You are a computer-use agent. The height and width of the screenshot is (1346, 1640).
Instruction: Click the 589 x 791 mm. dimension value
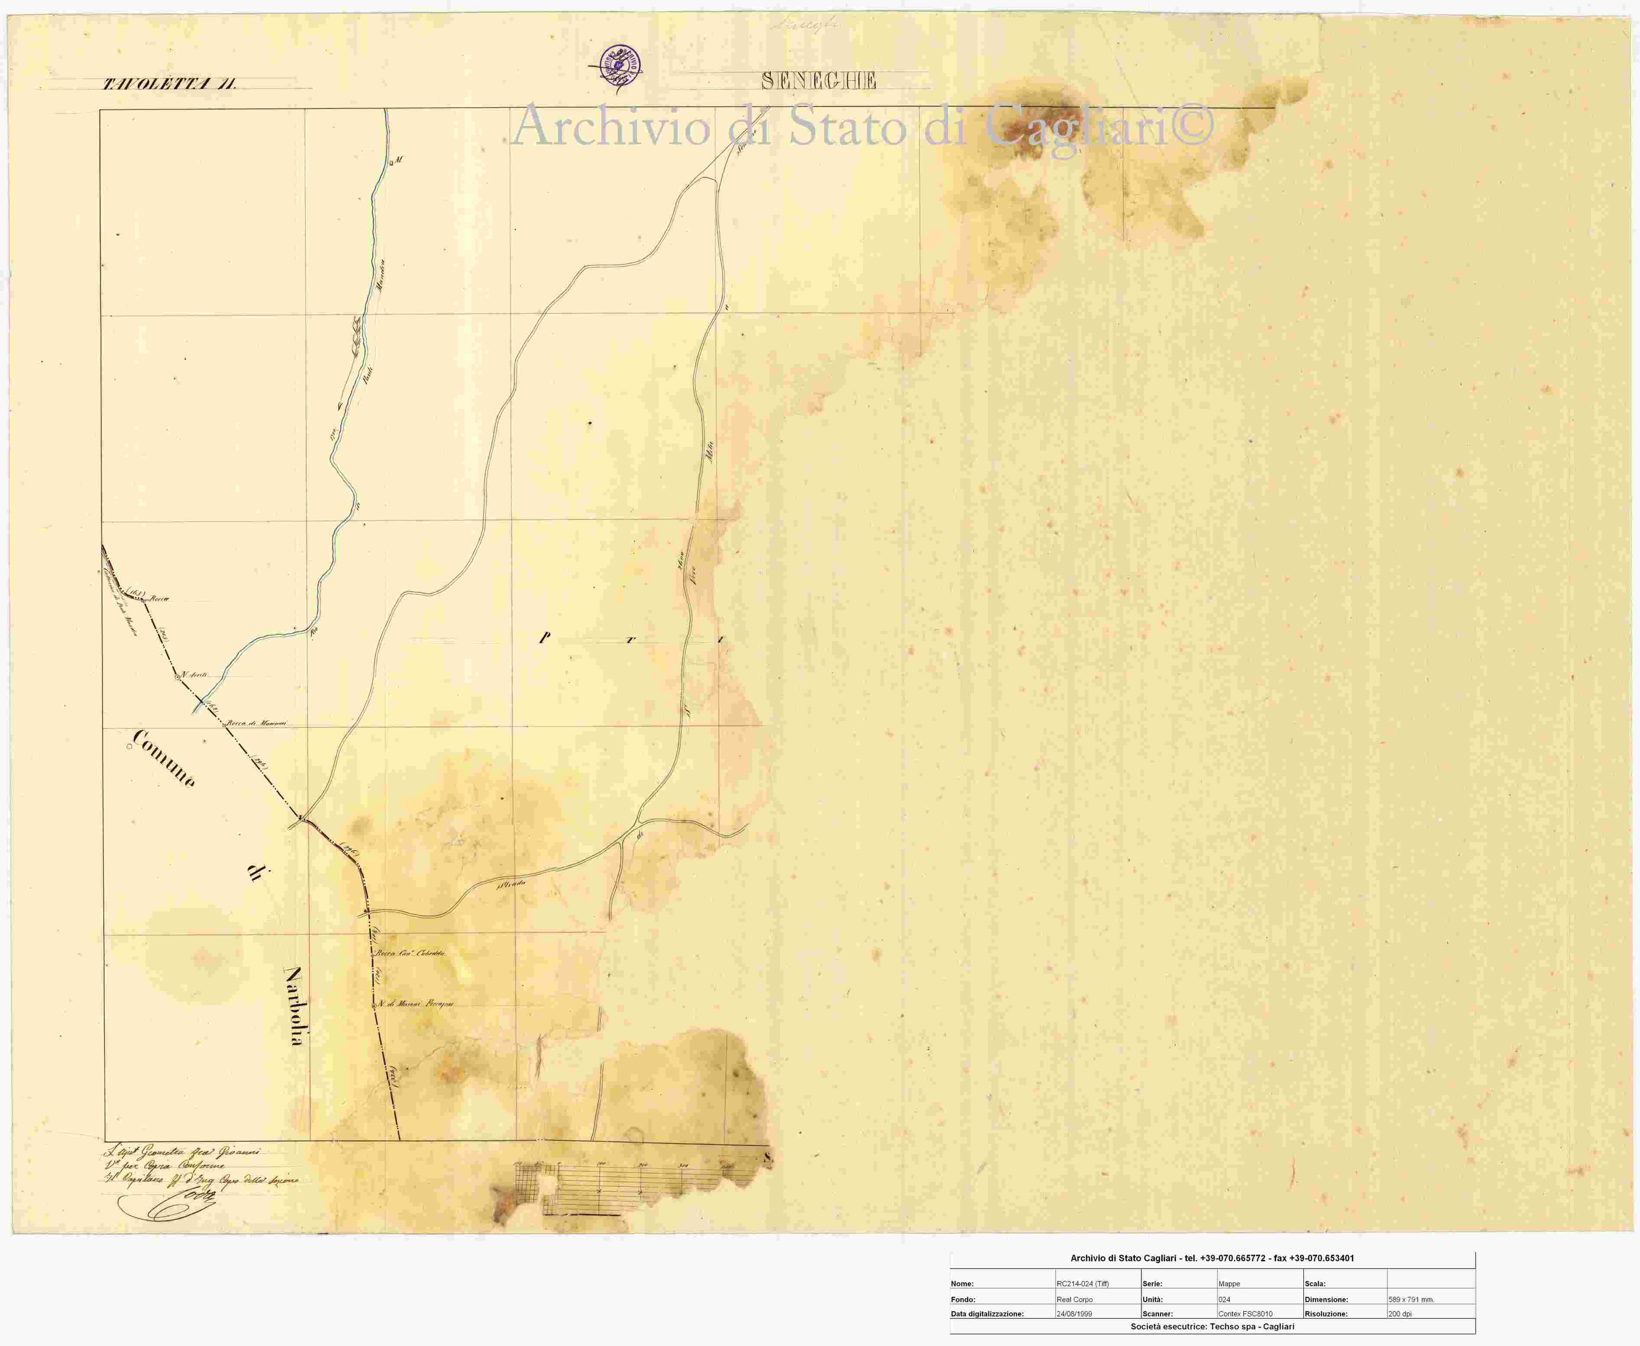[x=1411, y=1300]
